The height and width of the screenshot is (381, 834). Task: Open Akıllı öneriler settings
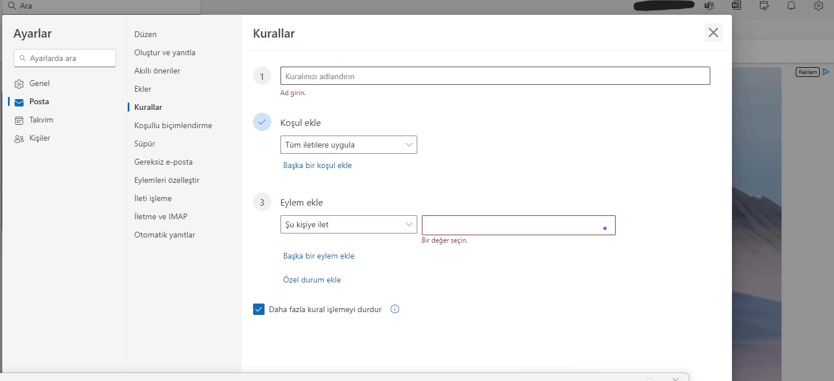pos(157,71)
